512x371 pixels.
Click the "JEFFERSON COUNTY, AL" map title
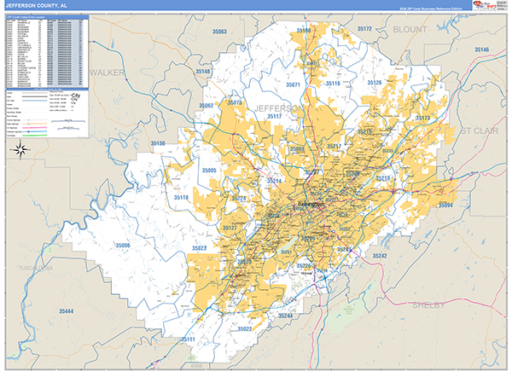(37, 6)
